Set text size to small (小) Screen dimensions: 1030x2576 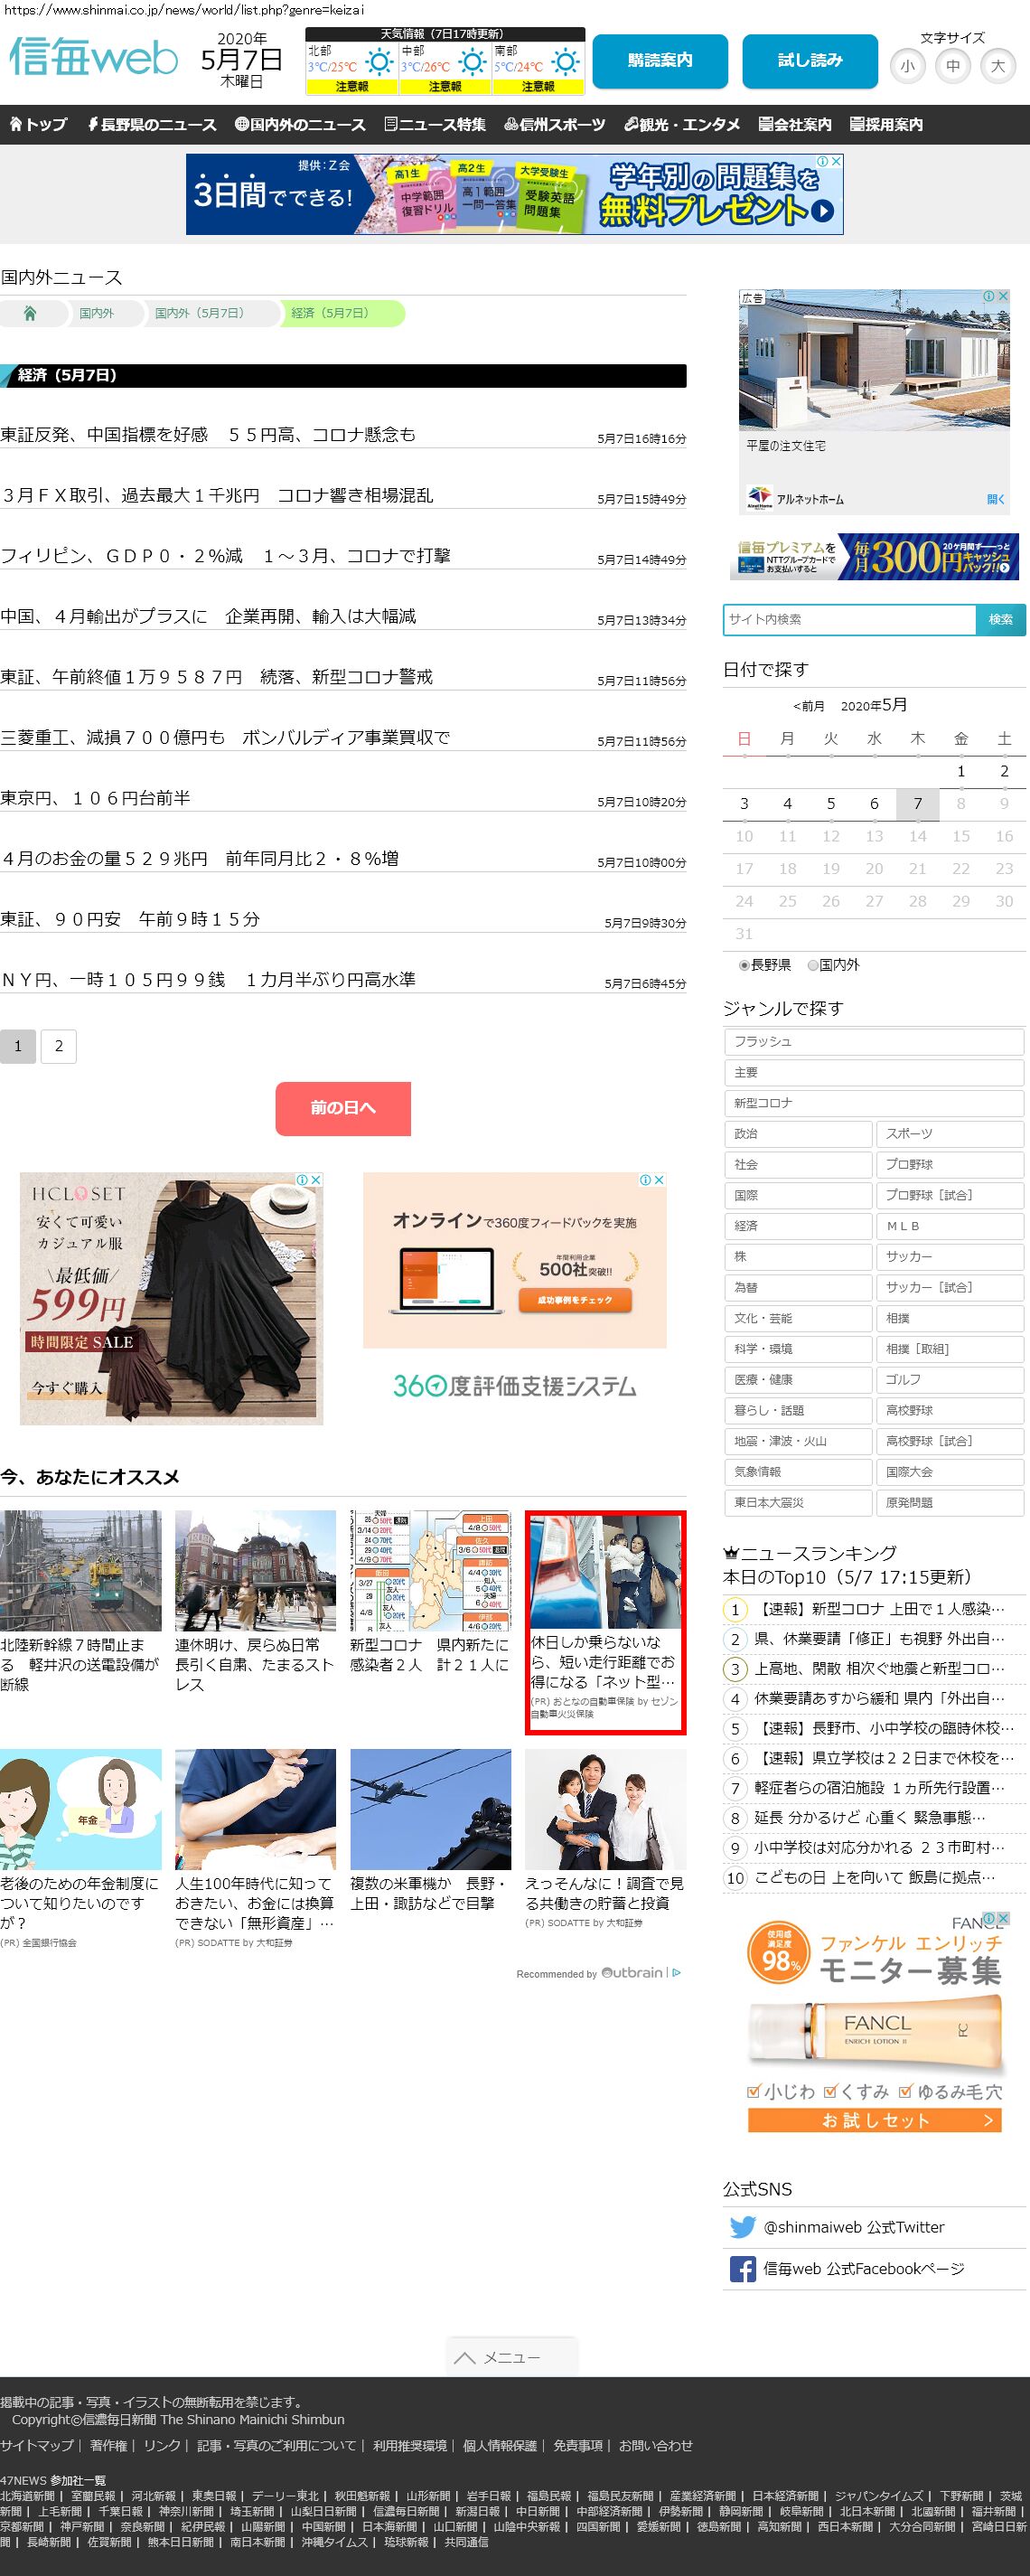pos(907,66)
